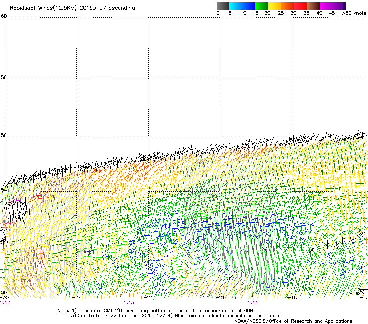Click the magenta-purple 40-50 knots color band
The height and width of the screenshot is (324, 368).
tap(333, 6)
